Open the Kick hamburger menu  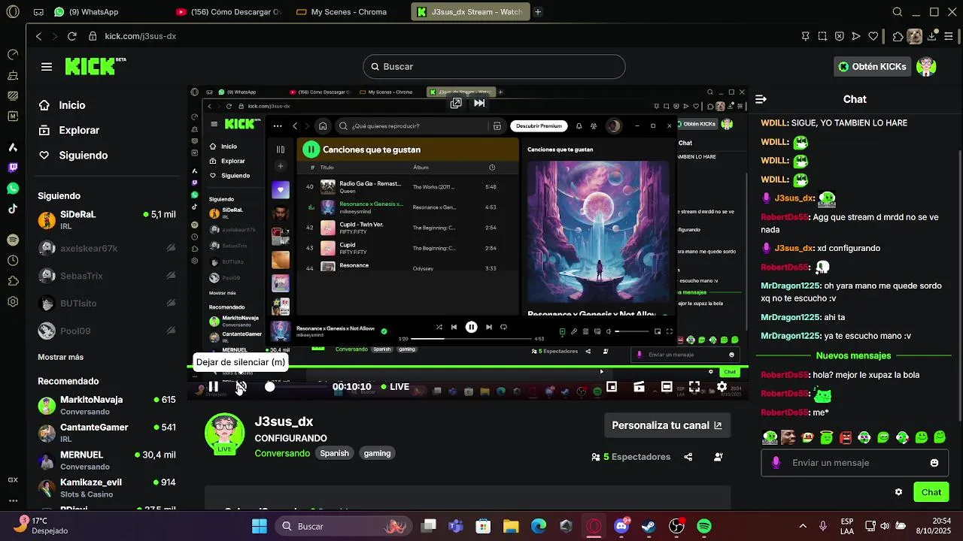click(47, 67)
